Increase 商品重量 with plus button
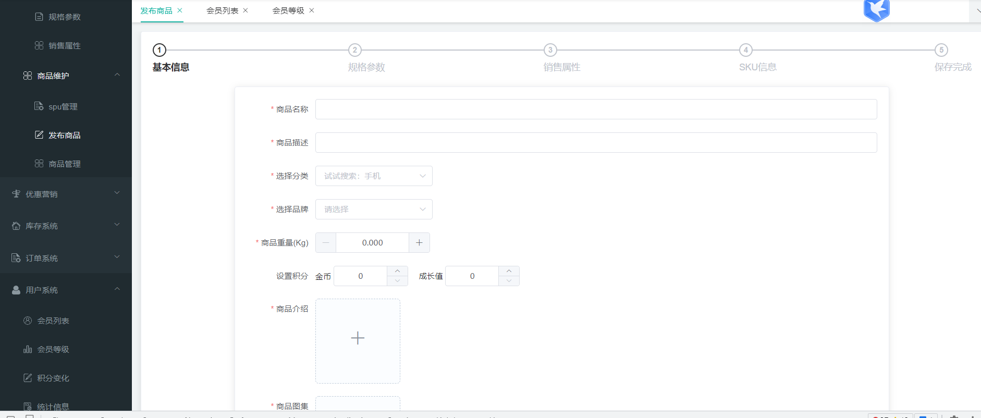Viewport: 981px width, 418px height. tap(419, 242)
